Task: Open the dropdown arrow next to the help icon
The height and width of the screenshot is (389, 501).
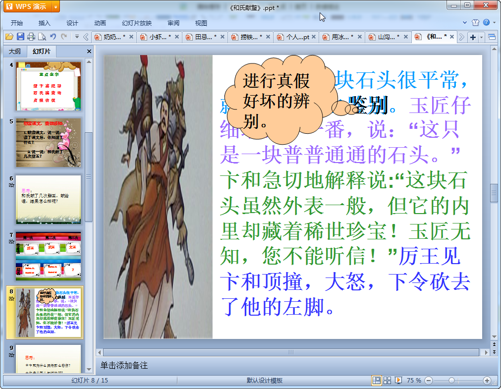Action: (494, 23)
